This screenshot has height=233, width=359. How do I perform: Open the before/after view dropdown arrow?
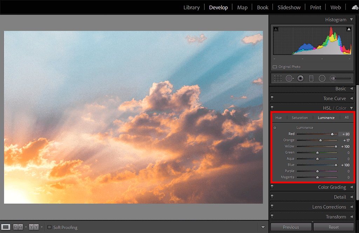[x=26, y=227]
